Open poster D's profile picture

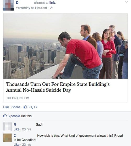[8, 5]
